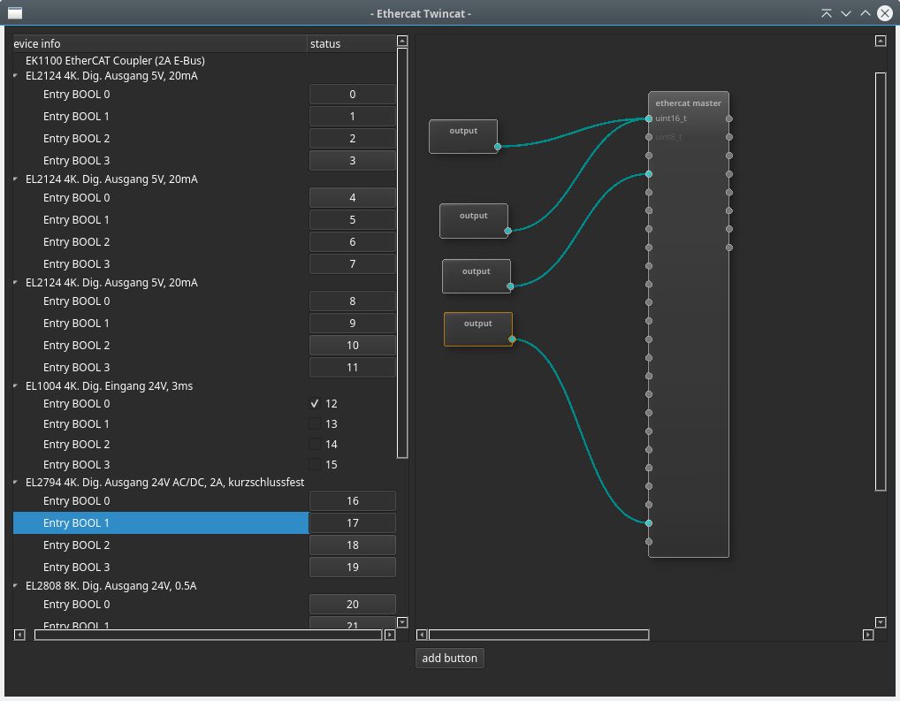Click status button 16
Viewport: 900px width, 701px height.
click(x=353, y=500)
